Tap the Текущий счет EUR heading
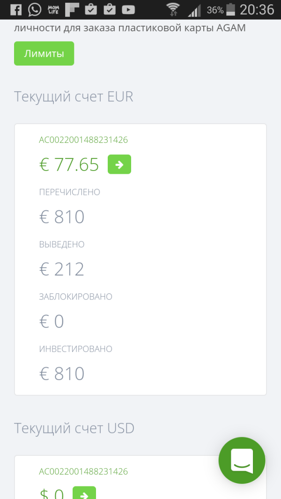Image resolution: width=281 pixels, height=499 pixels. pyautogui.click(x=74, y=97)
